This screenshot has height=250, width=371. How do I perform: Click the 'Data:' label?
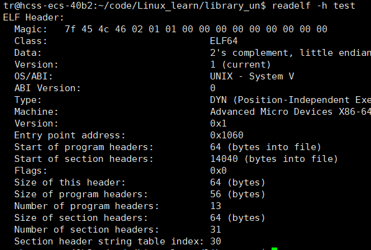28,53
